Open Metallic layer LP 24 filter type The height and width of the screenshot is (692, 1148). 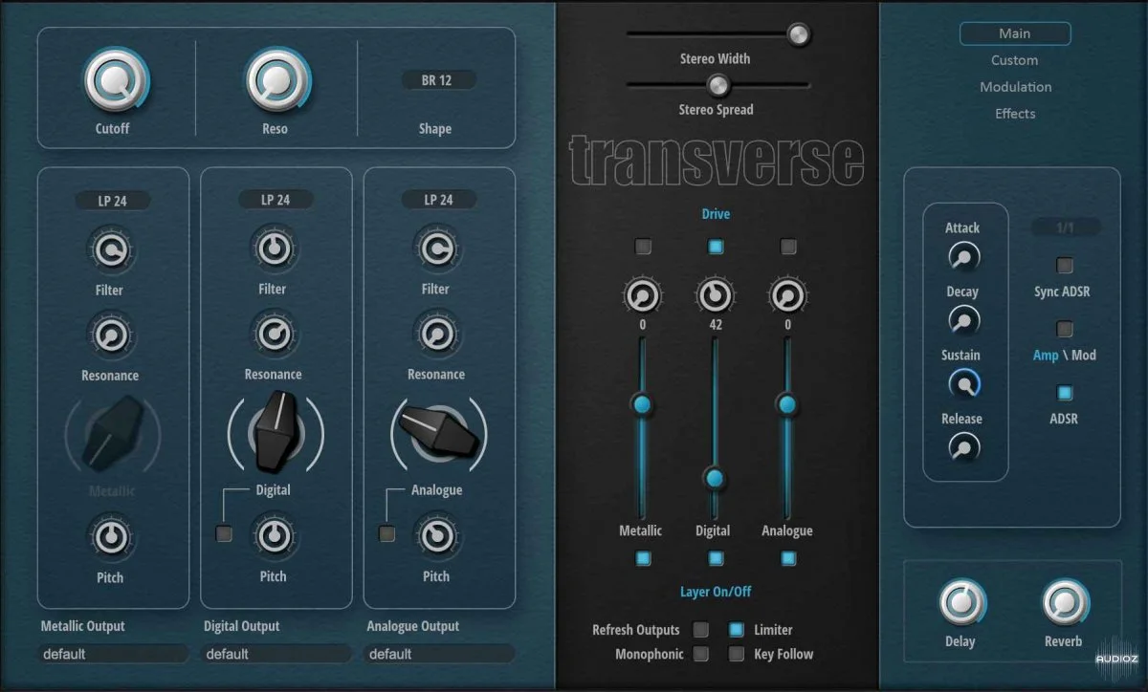pos(113,201)
